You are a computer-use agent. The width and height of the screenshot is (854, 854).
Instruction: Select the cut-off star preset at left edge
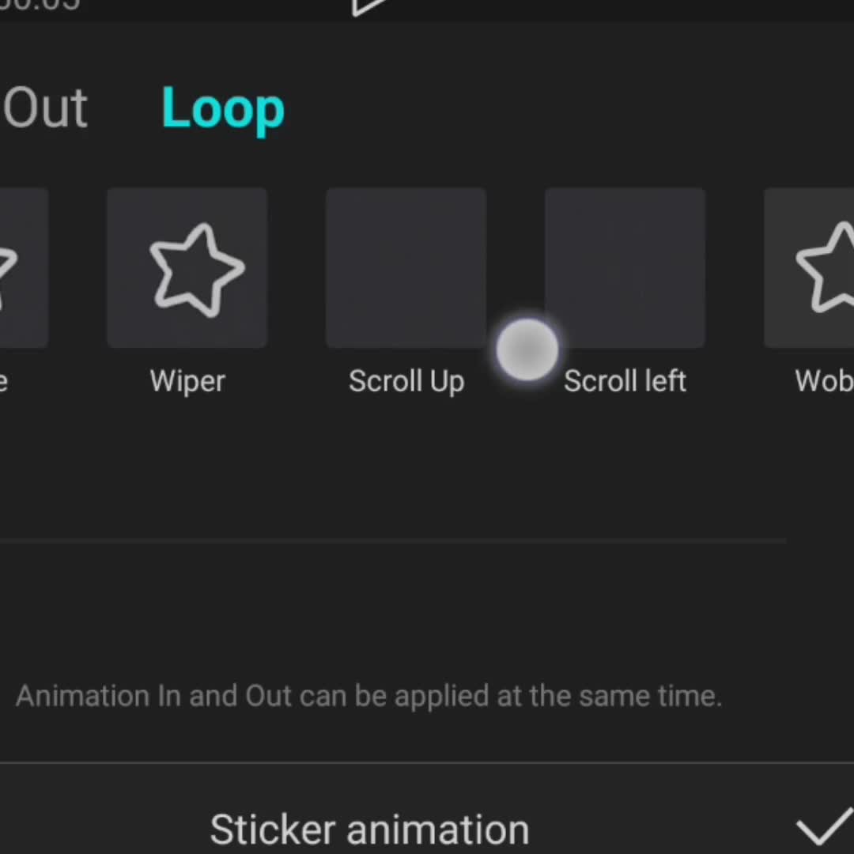pos(22,268)
